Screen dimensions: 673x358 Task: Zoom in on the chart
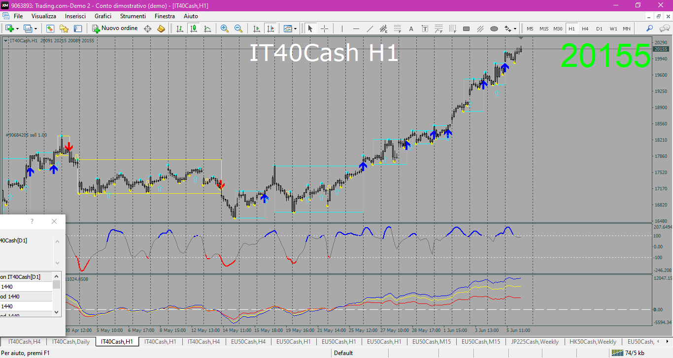tap(225, 29)
